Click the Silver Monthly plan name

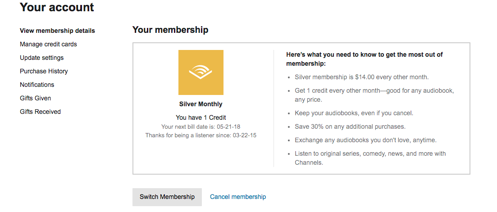[x=201, y=104]
